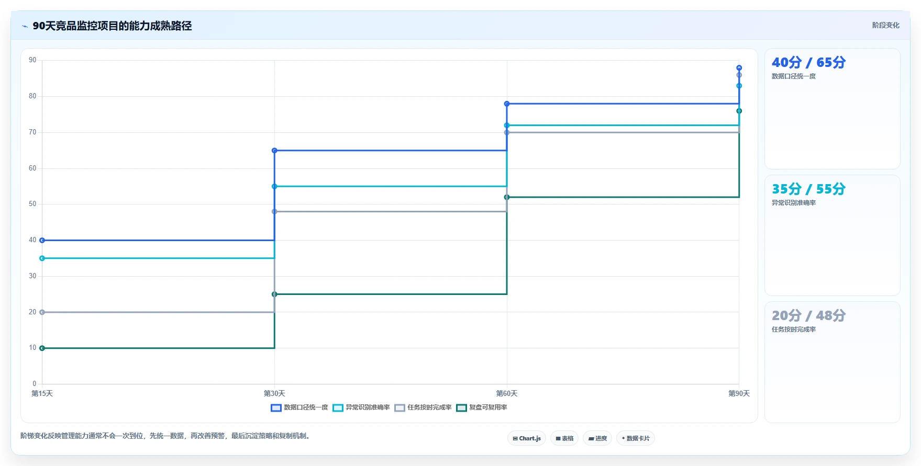Toggle the 复盘可复用率 legend swatch

(x=461, y=408)
